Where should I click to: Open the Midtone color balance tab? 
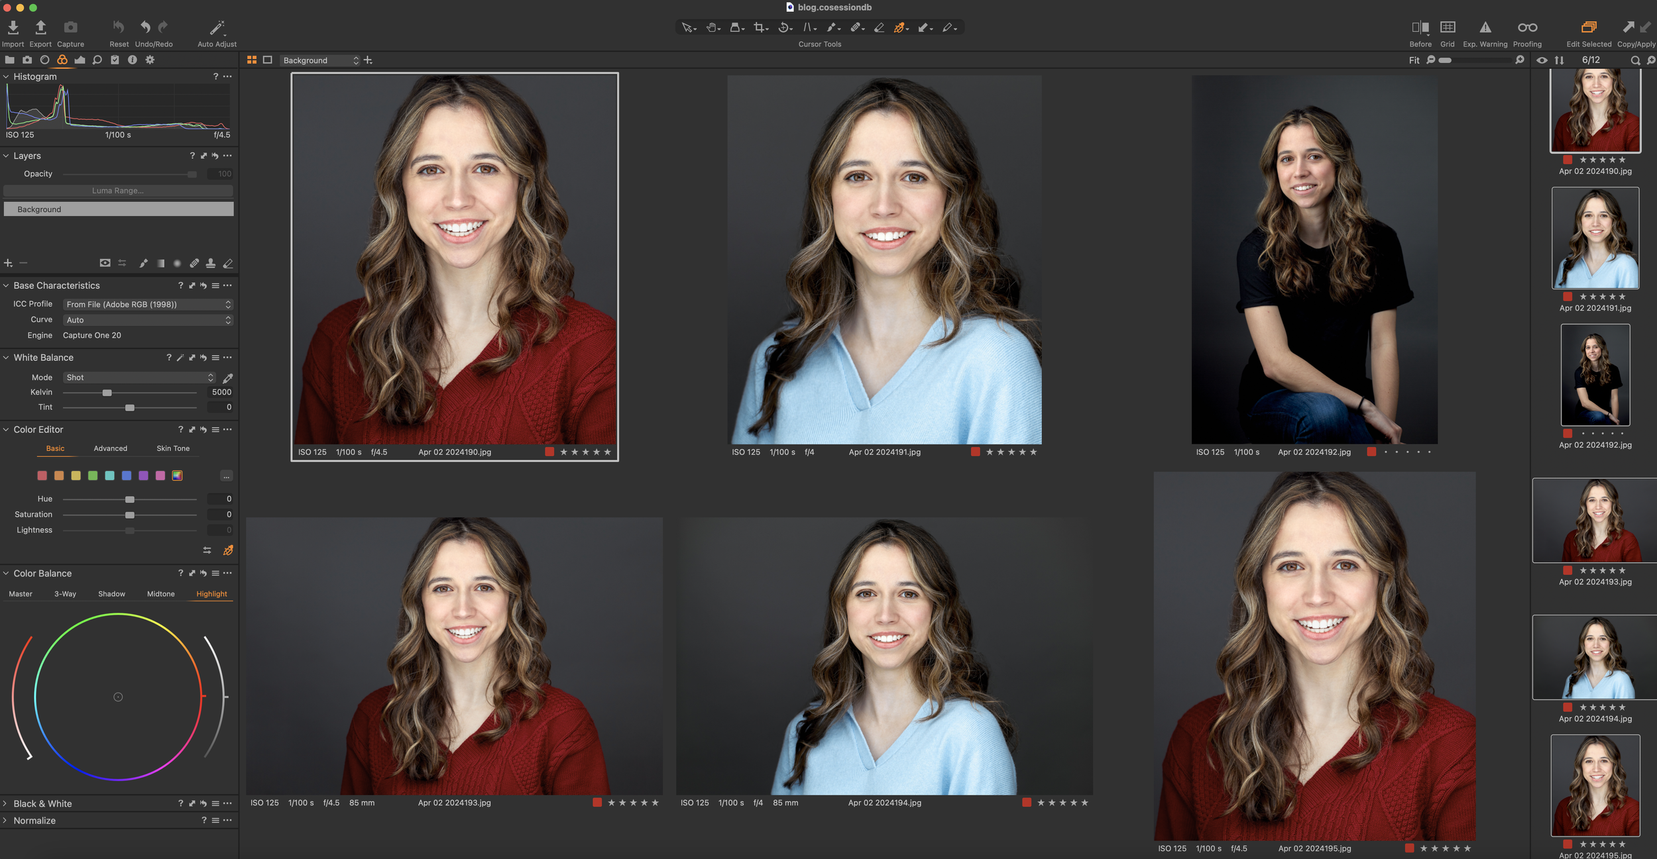(x=160, y=594)
